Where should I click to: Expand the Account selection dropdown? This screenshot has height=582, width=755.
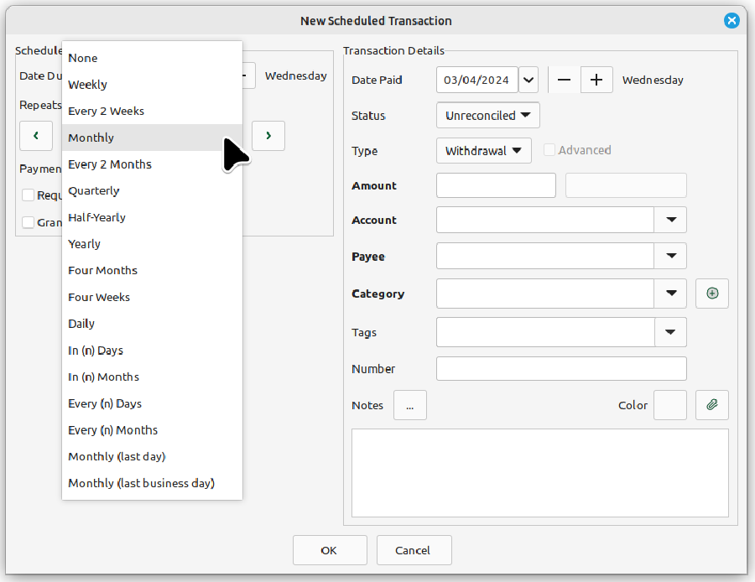pos(670,220)
